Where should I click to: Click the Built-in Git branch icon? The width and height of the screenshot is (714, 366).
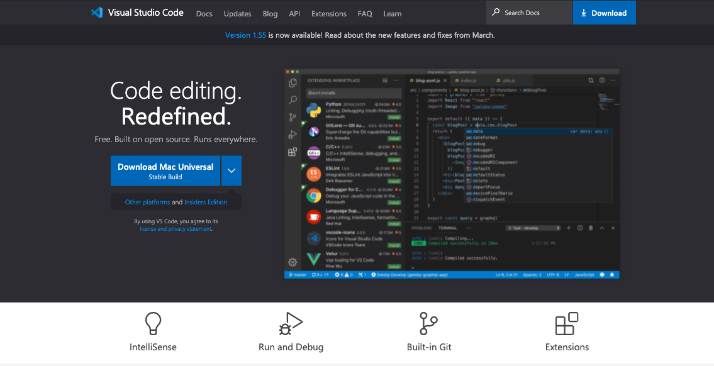point(428,324)
